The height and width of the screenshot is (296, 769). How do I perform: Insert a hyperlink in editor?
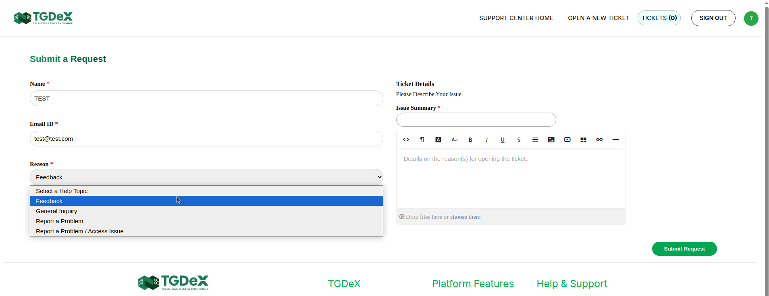(599, 140)
